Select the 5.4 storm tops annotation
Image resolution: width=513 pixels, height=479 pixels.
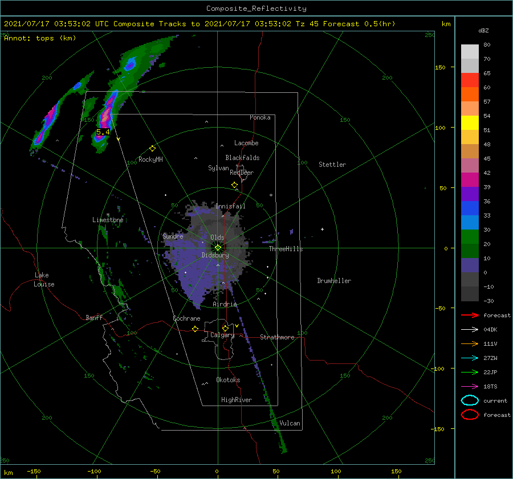103,132
